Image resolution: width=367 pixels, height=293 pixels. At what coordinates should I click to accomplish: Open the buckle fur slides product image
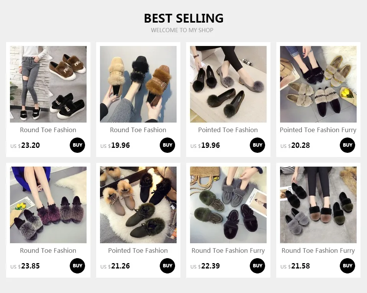click(x=138, y=84)
